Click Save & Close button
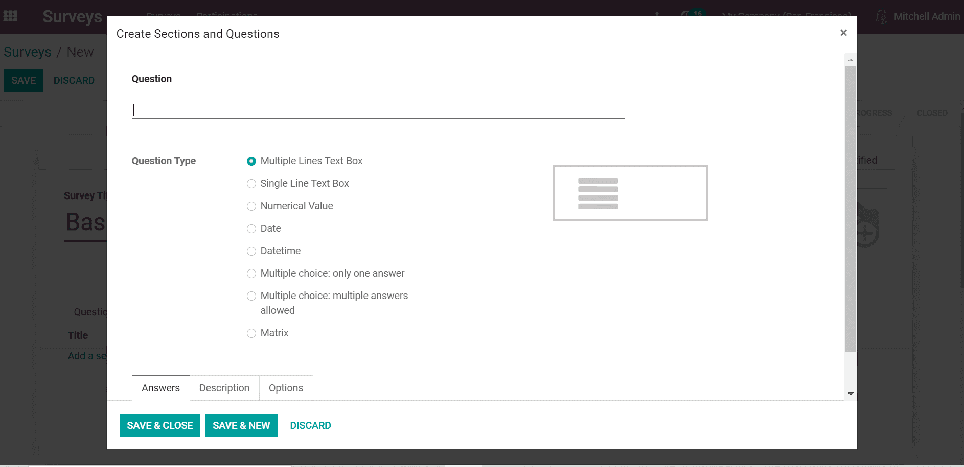The width and height of the screenshot is (964, 467). click(160, 425)
